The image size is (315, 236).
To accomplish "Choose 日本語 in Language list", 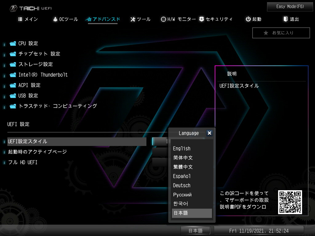I will (192, 213).
